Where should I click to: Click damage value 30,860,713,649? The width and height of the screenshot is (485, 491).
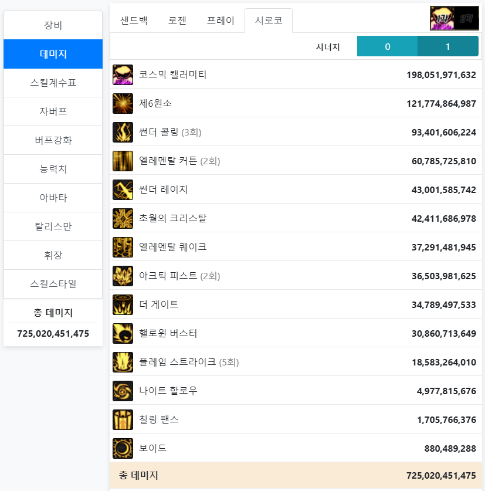click(x=444, y=333)
